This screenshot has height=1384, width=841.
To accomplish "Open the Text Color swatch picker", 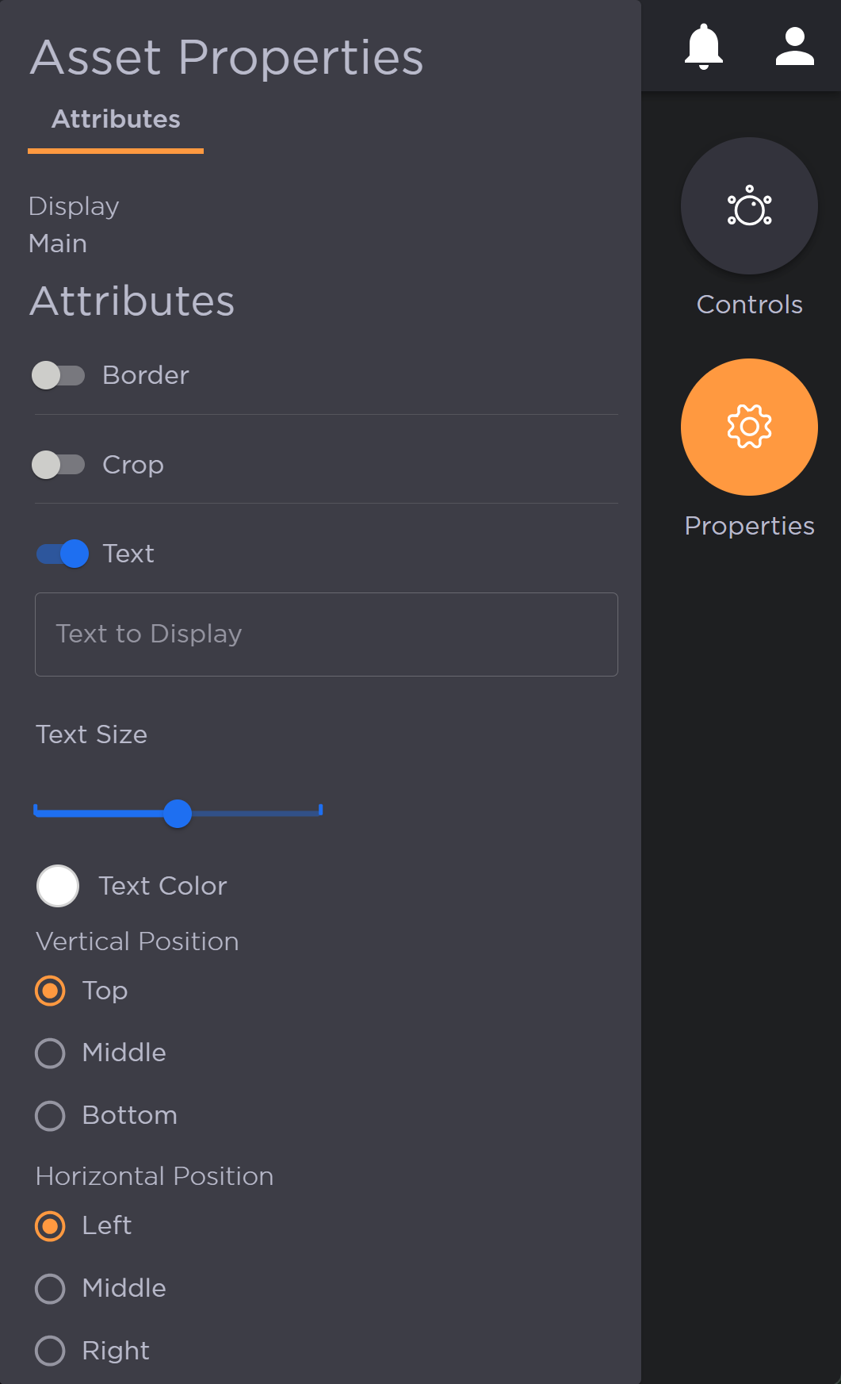I will tap(56, 886).
